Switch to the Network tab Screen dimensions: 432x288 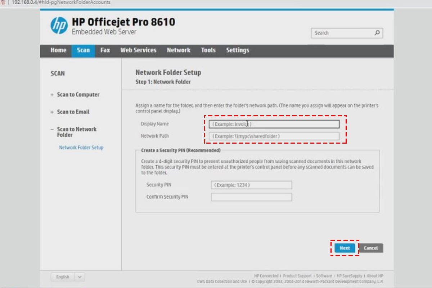pyautogui.click(x=179, y=50)
